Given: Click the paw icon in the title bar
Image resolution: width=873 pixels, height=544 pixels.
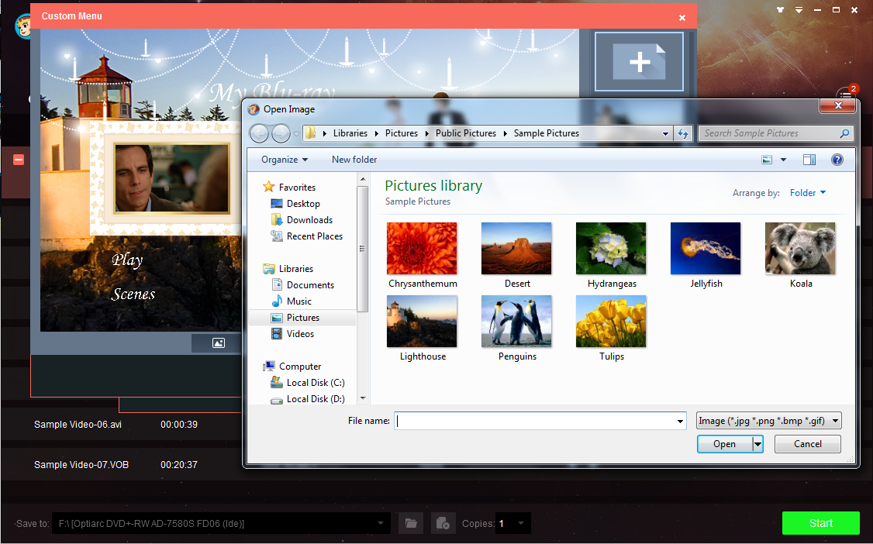Looking at the screenshot, I should point(780,9).
